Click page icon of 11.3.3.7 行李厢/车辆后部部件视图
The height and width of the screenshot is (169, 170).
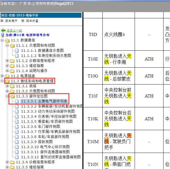pos(17,132)
